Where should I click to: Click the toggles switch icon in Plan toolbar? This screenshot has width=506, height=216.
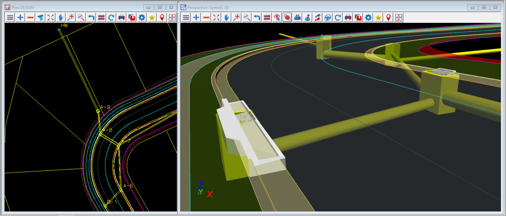[101, 18]
